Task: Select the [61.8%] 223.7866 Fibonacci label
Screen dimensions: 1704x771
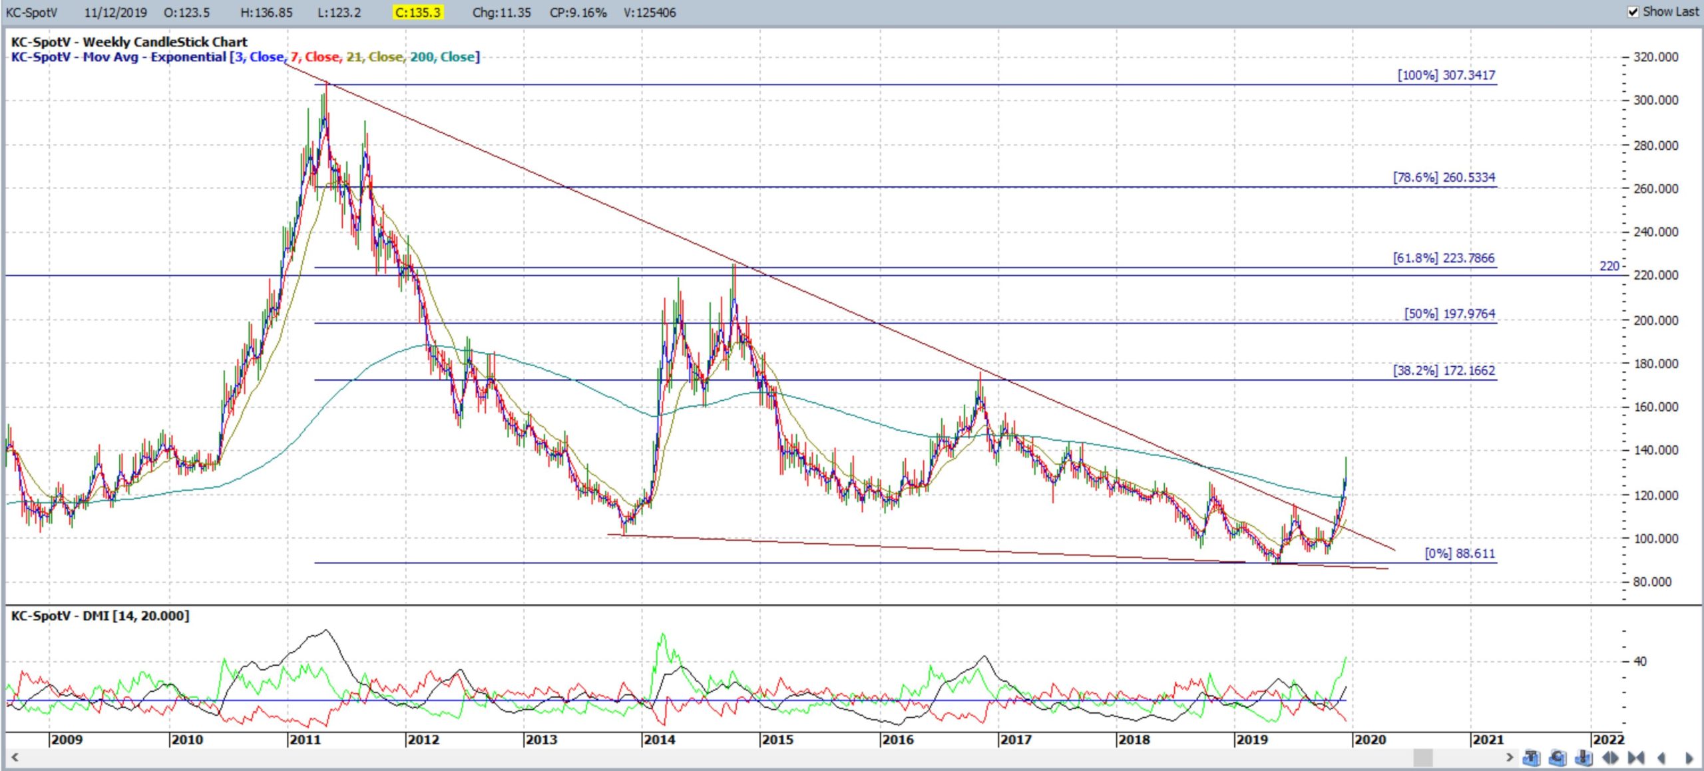Action: click(1444, 258)
